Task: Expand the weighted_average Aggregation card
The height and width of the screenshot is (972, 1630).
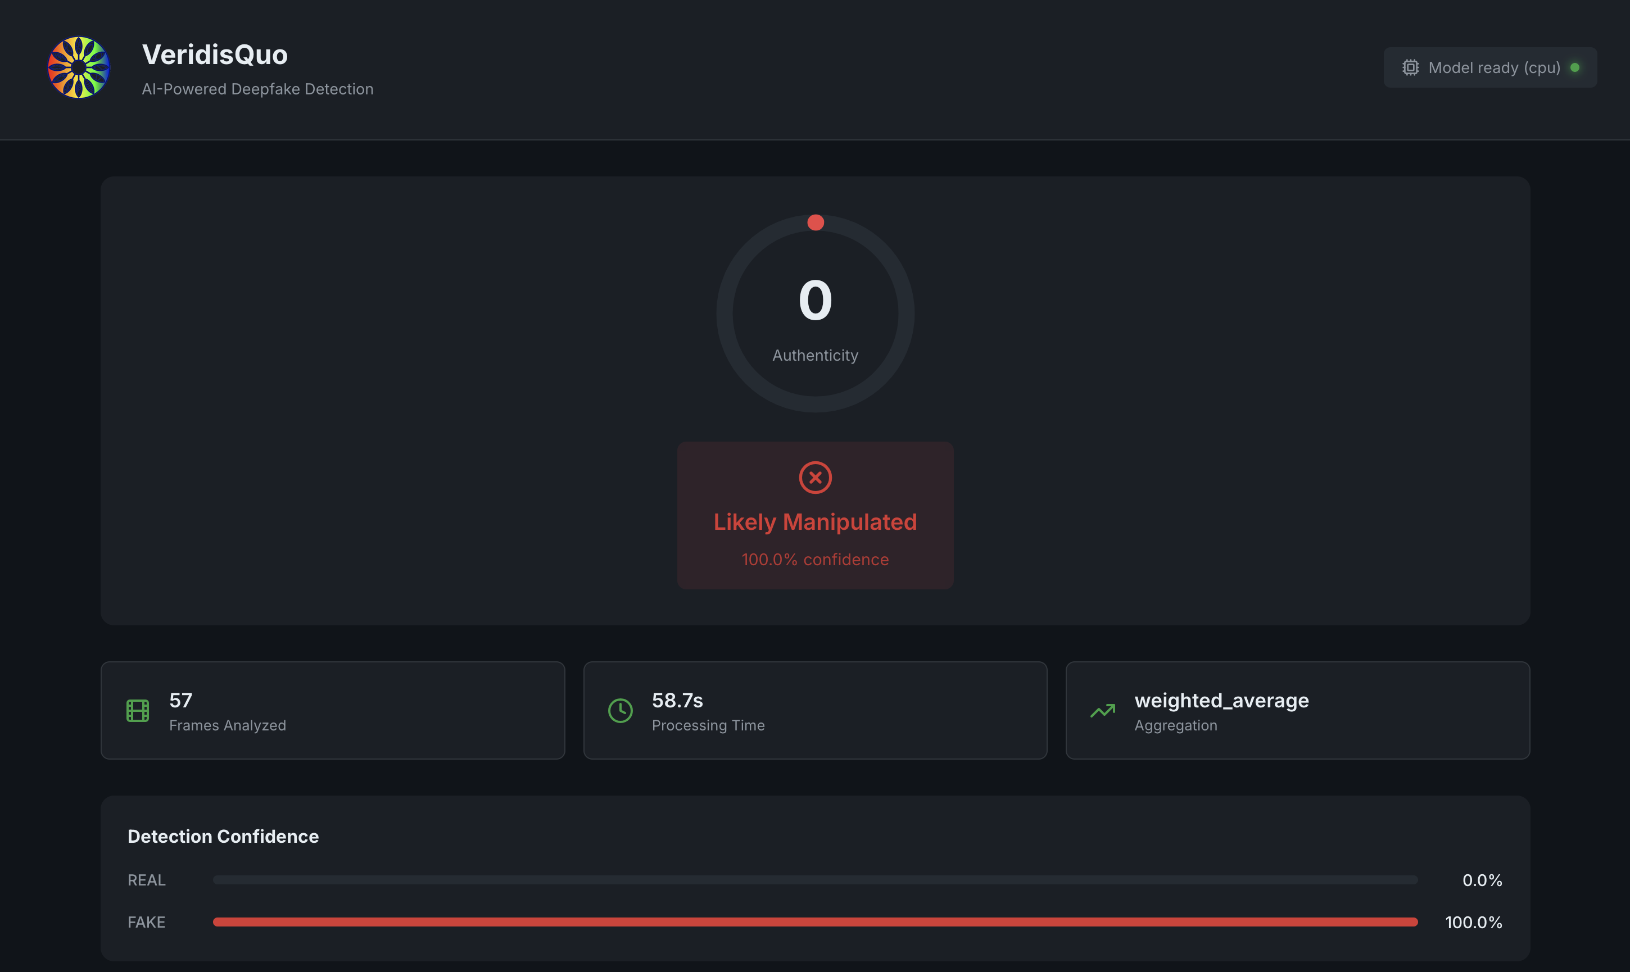Action: [x=1297, y=710]
